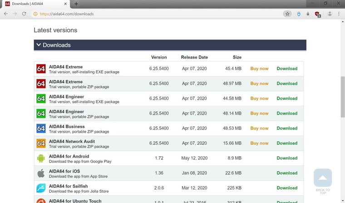Open a new browser tab

point(76,4)
